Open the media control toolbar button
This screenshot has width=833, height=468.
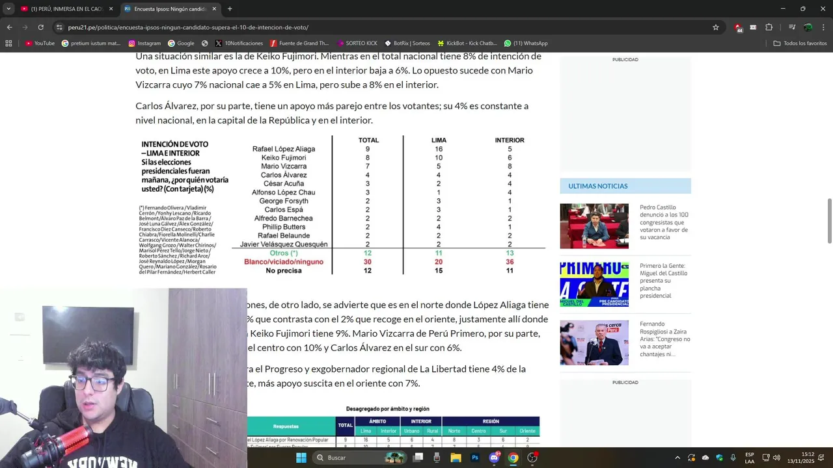tap(792, 27)
